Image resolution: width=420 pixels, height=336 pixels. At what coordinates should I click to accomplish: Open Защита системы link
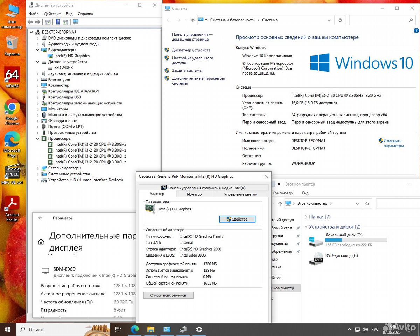coord(187,70)
